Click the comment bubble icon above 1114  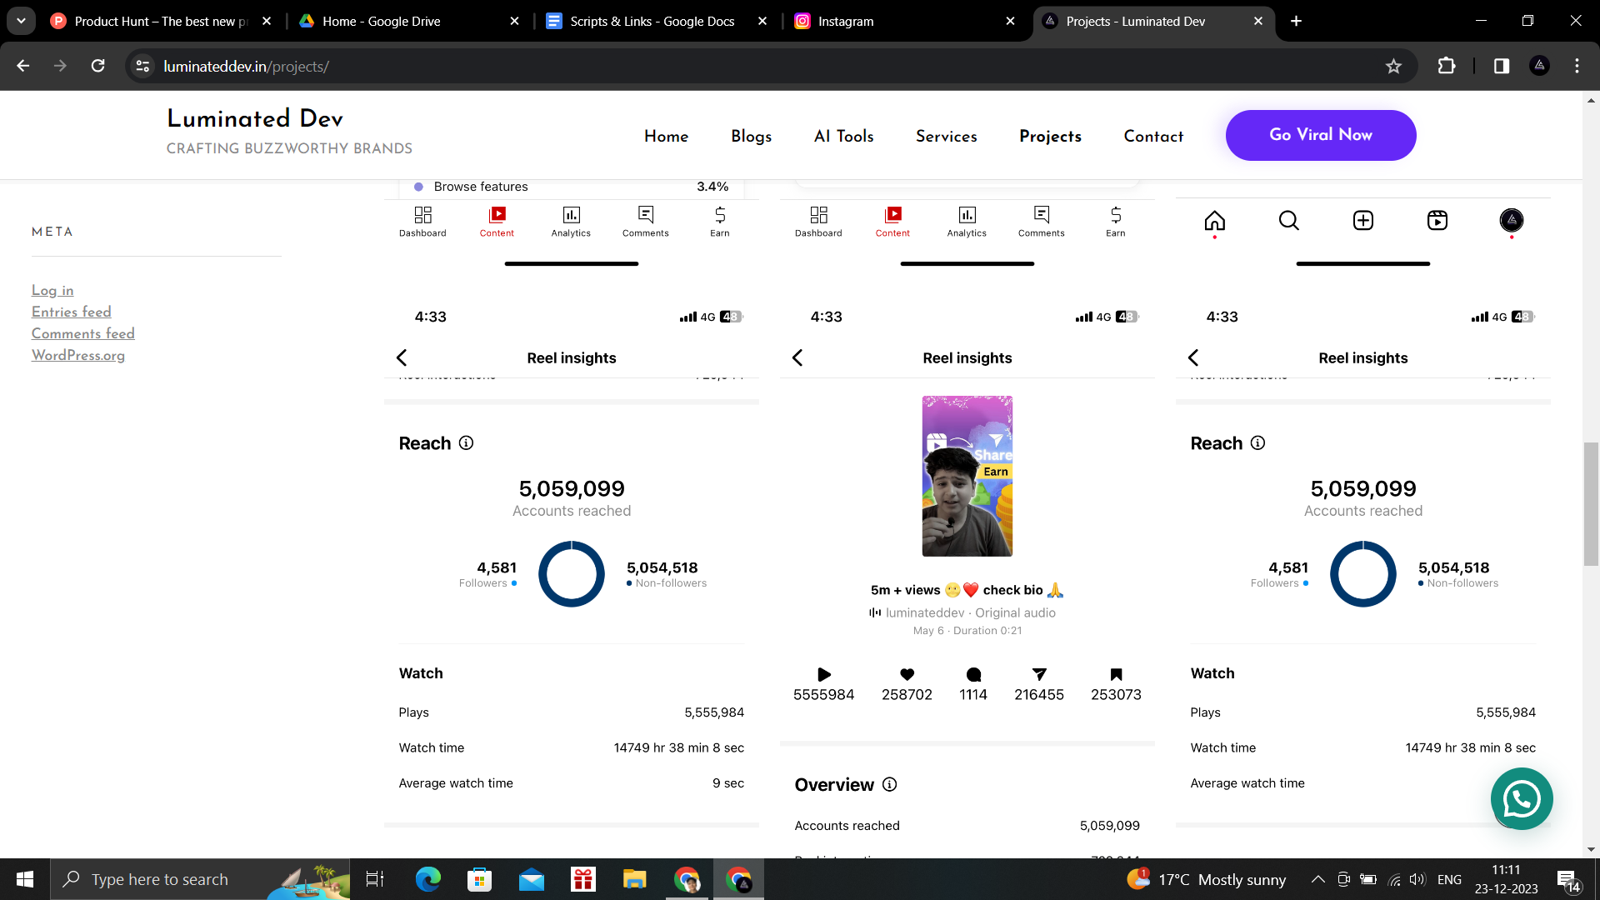pos(973,674)
